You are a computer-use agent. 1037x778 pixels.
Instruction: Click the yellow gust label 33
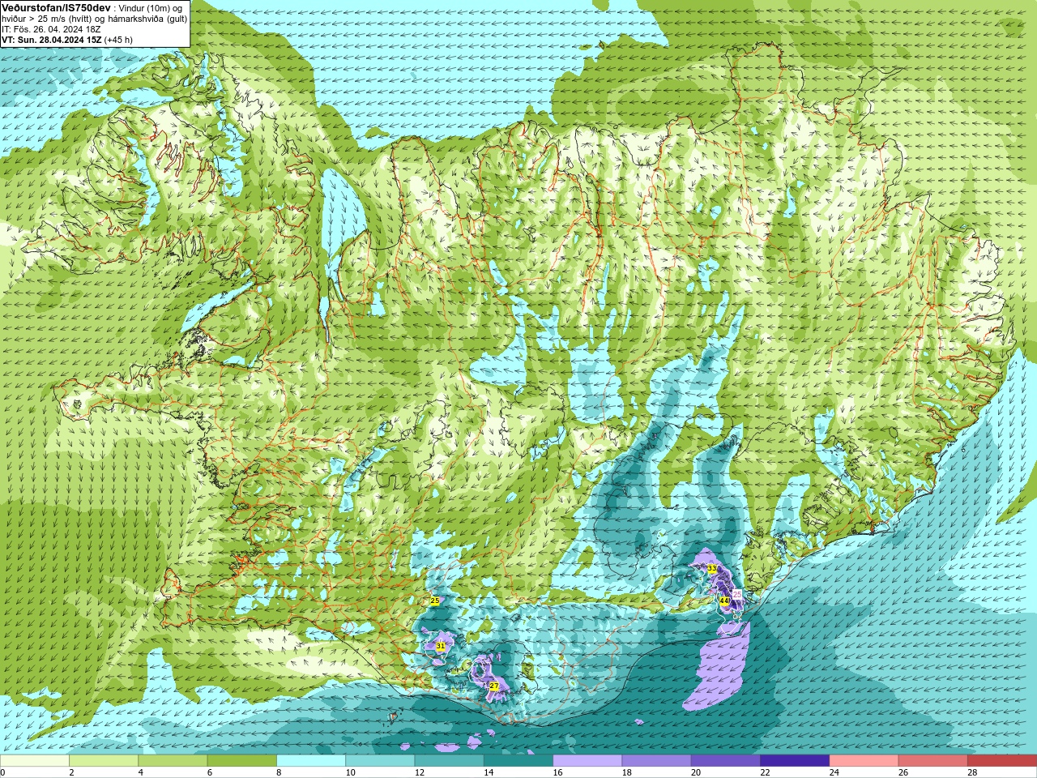711,569
